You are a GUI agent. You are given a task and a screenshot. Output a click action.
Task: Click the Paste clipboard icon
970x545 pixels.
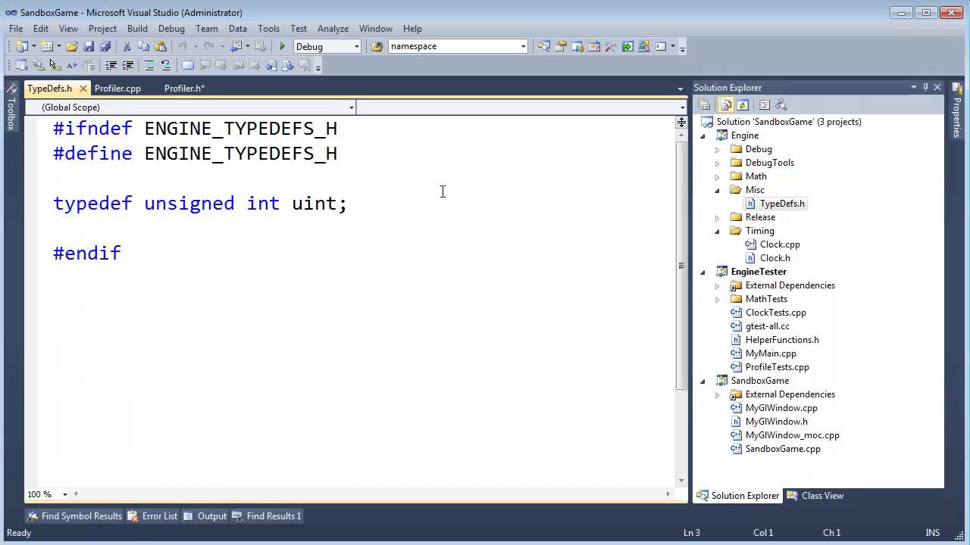point(161,46)
